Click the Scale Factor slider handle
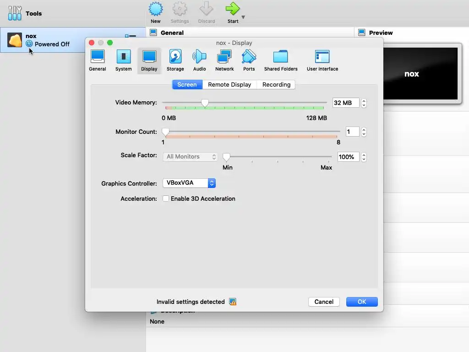Viewport: 469px width, 352px height. (x=226, y=157)
